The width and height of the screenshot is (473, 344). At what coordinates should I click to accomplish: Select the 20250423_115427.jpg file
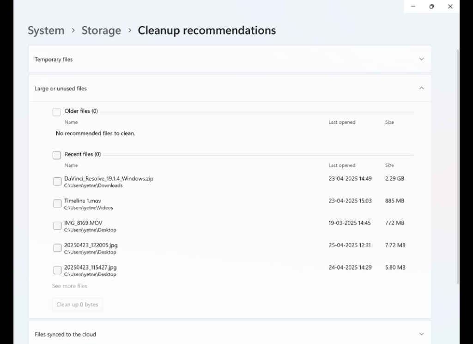click(x=57, y=270)
